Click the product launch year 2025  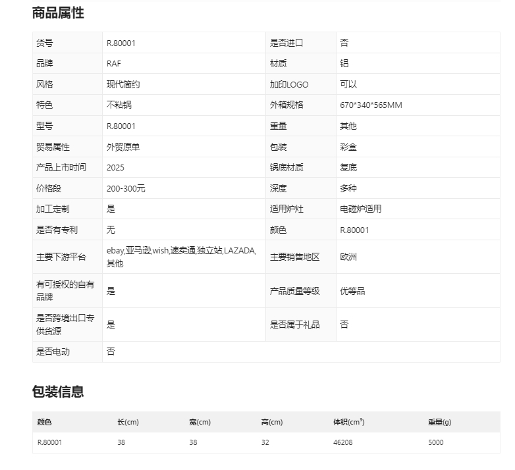pyautogui.click(x=115, y=168)
